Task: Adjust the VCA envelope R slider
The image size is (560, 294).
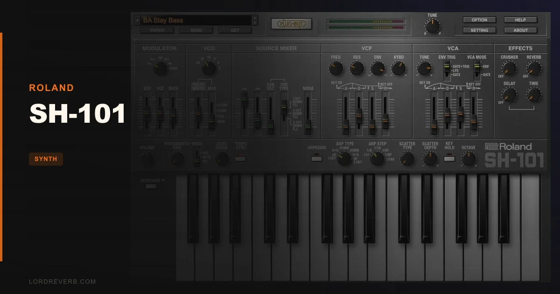Action: coord(474,113)
